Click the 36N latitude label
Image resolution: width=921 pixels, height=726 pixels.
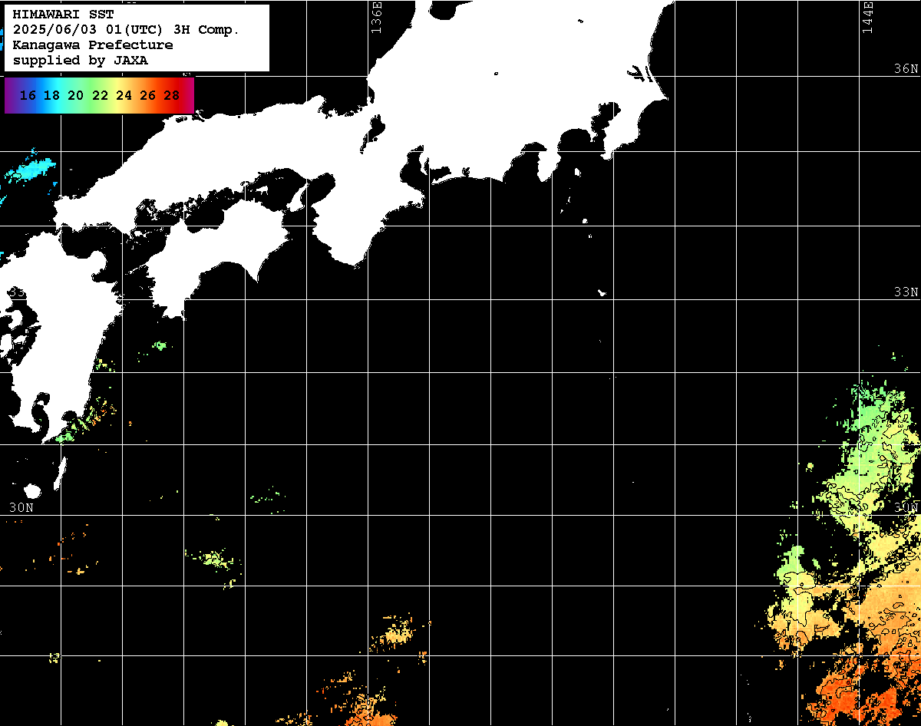pyautogui.click(x=906, y=69)
